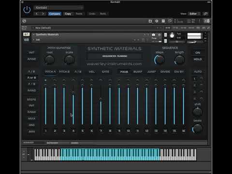
Task: Click the top INIT button
Action: (31, 53)
